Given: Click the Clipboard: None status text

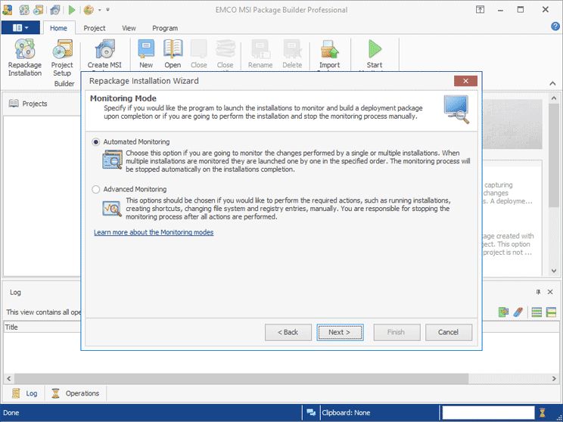Looking at the screenshot, I should click(x=346, y=413).
